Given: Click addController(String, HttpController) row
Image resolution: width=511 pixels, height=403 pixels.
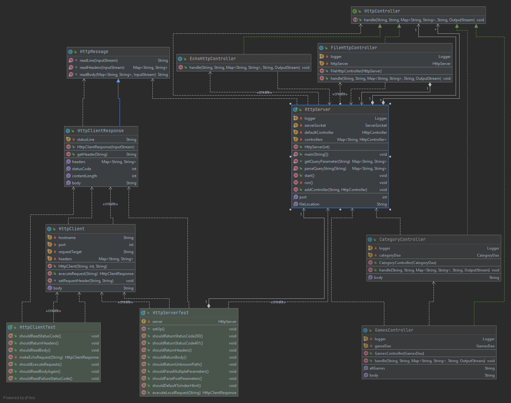Looking at the screenshot, I should [340, 190].
